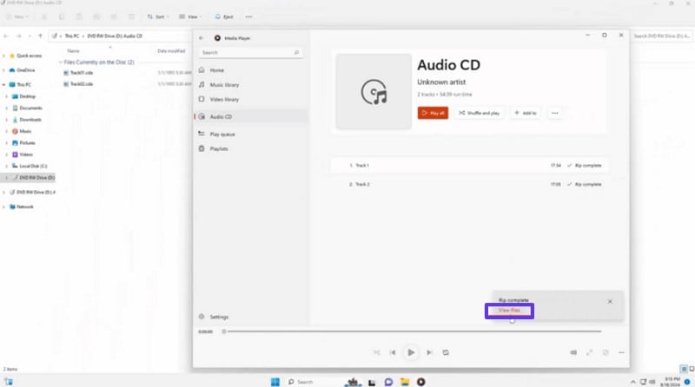
Task: Open File Explorer from taskbar
Action: click(405, 382)
